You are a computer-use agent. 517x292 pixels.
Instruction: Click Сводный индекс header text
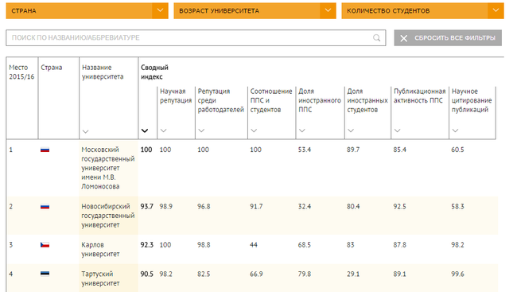[x=154, y=72]
